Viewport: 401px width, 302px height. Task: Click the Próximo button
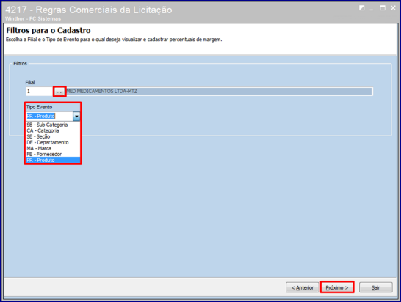pos(337,287)
